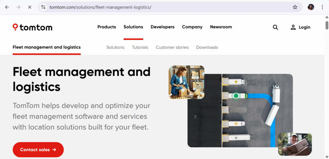329x159 pixels.
Task: Click the delivery man with box photo
Action: 295,144
